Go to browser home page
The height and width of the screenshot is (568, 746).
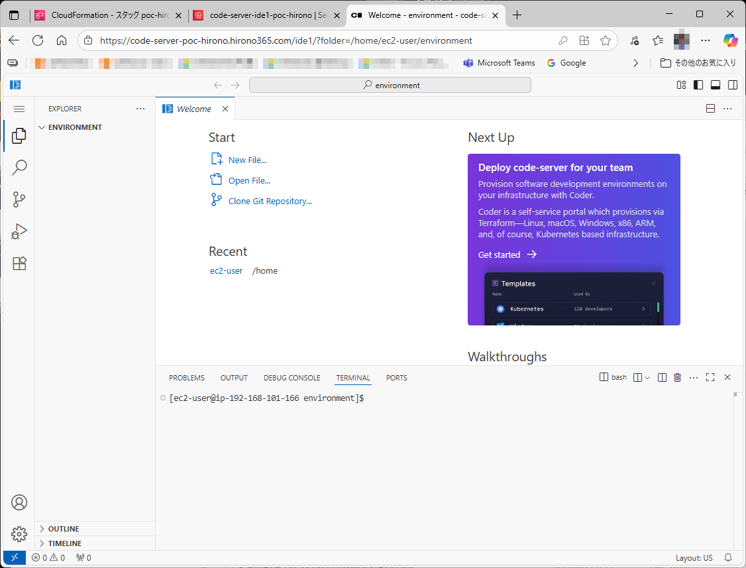(62, 40)
